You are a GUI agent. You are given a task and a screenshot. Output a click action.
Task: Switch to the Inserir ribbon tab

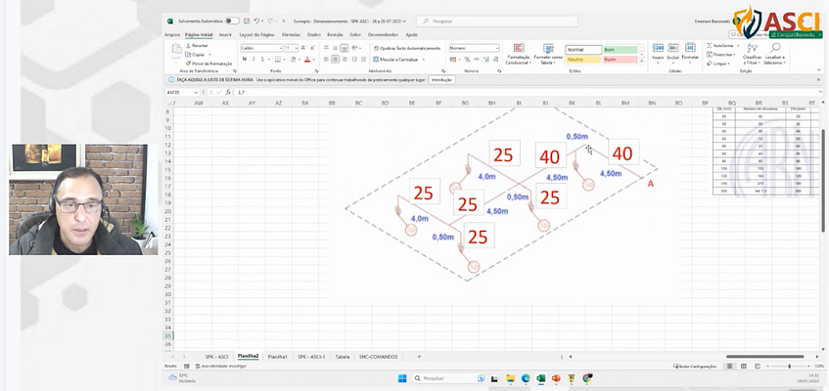click(225, 34)
